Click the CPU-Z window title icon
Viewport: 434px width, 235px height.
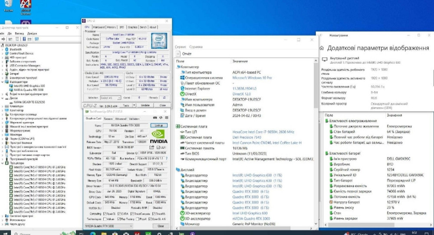[x=84, y=21]
